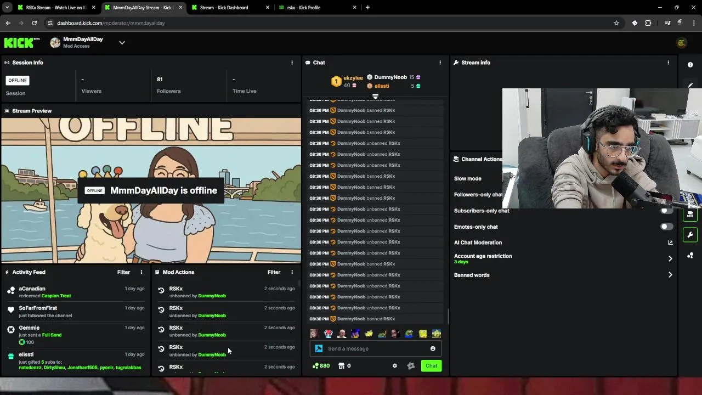Open the Mod Actions Filter dropdown
Viewport: 702px width, 395px height.
point(274,272)
